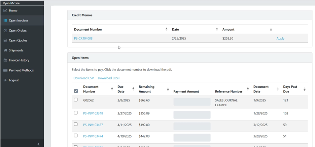Viewport: 315px width, 147px height.
Task: Click the Shipments truck icon
Action: [5, 50]
